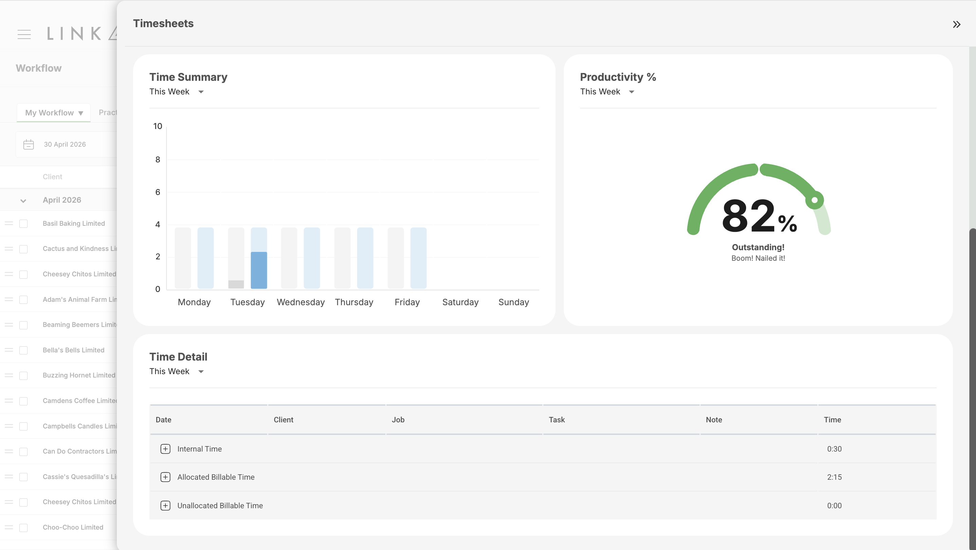Sort by the Client column header

(x=284, y=420)
